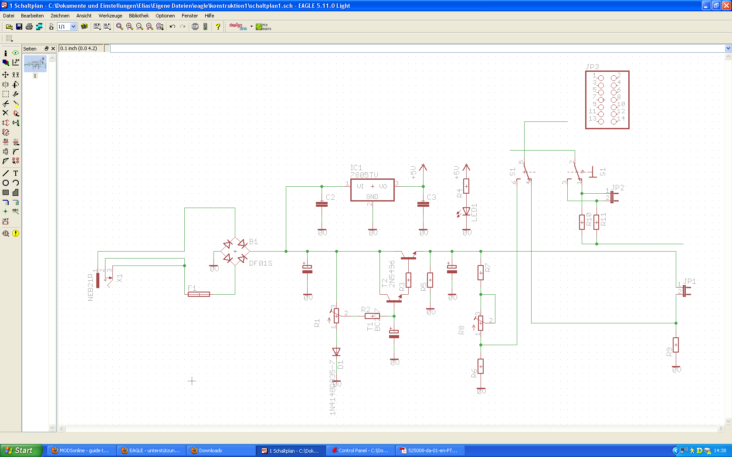Open the CAM processor icon

(39, 27)
